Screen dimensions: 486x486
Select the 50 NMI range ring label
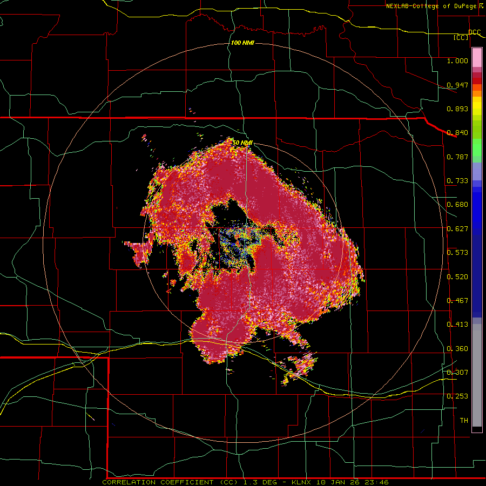pos(242,143)
